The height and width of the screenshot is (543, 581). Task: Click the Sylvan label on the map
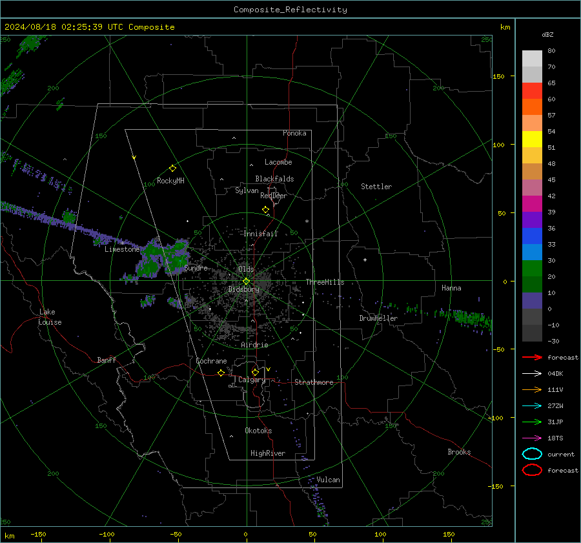(247, 190)
